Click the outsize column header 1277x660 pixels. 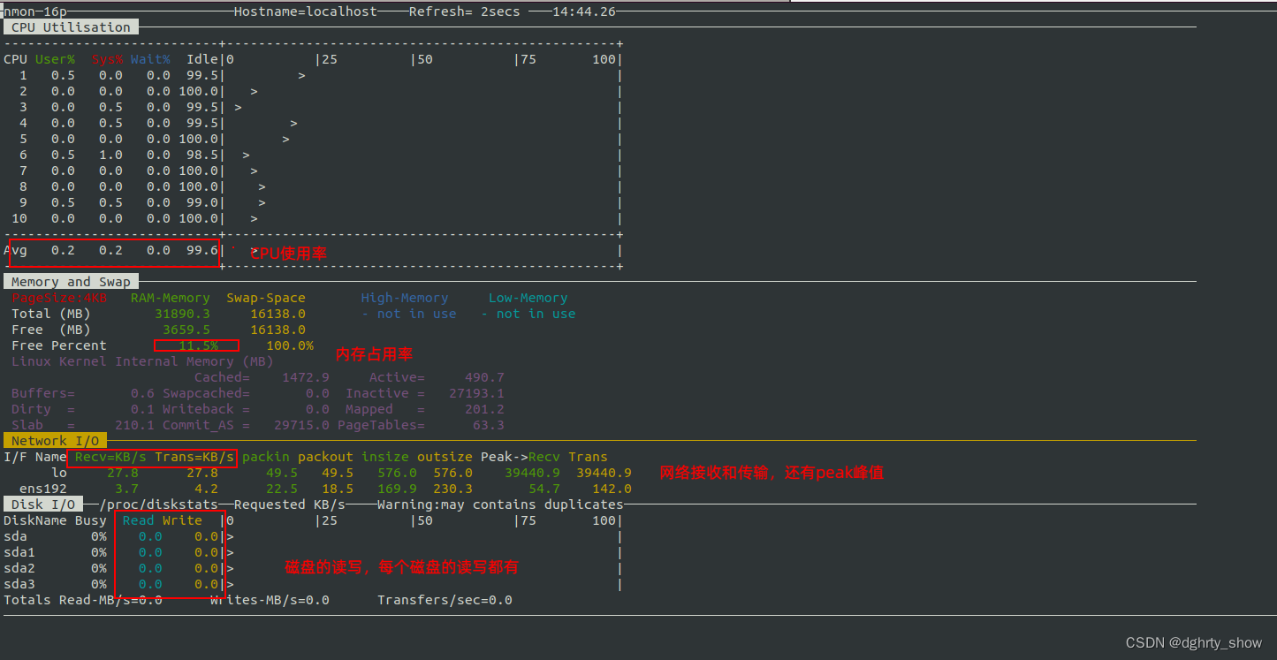pos(445,457)
